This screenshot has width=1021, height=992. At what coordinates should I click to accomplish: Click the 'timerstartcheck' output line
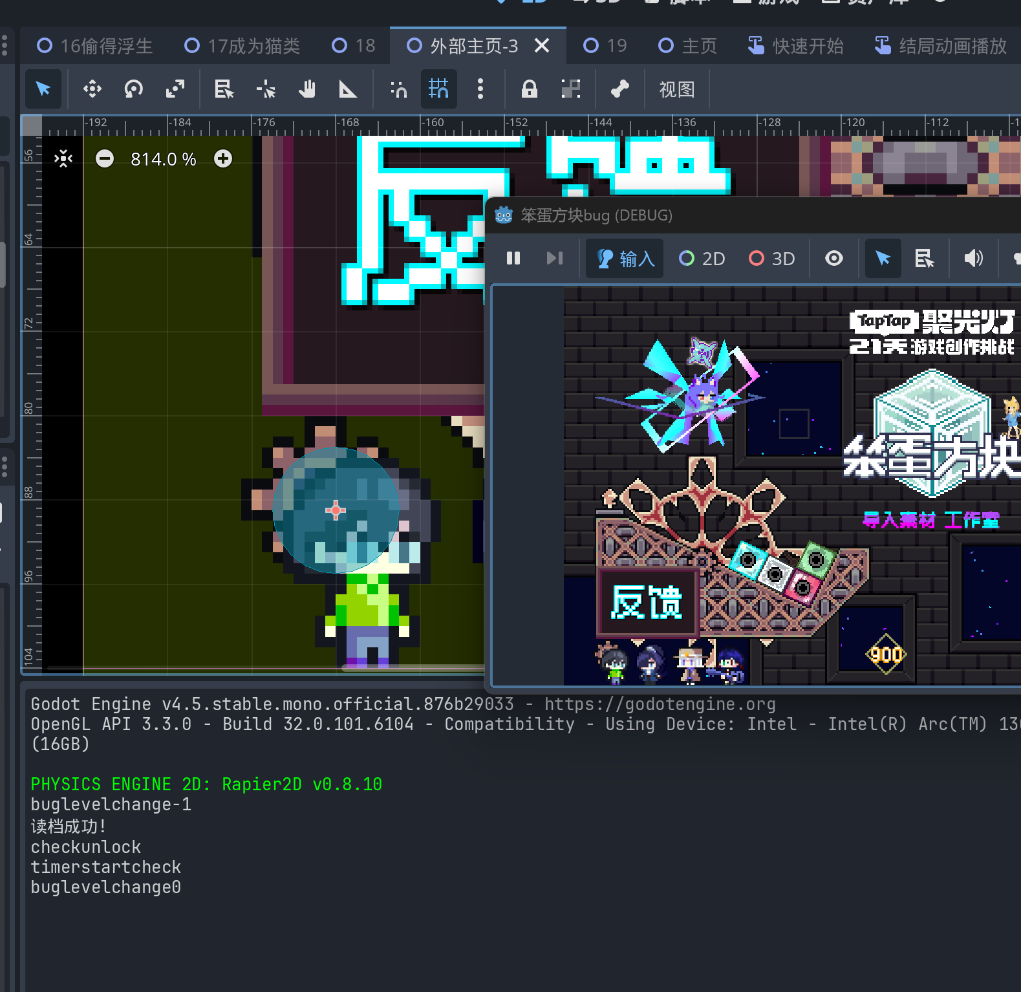(x=106, y=867)
